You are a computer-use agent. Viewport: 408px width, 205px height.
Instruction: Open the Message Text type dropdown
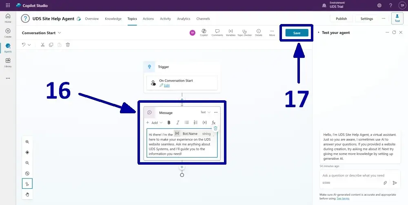pos(206,112)
